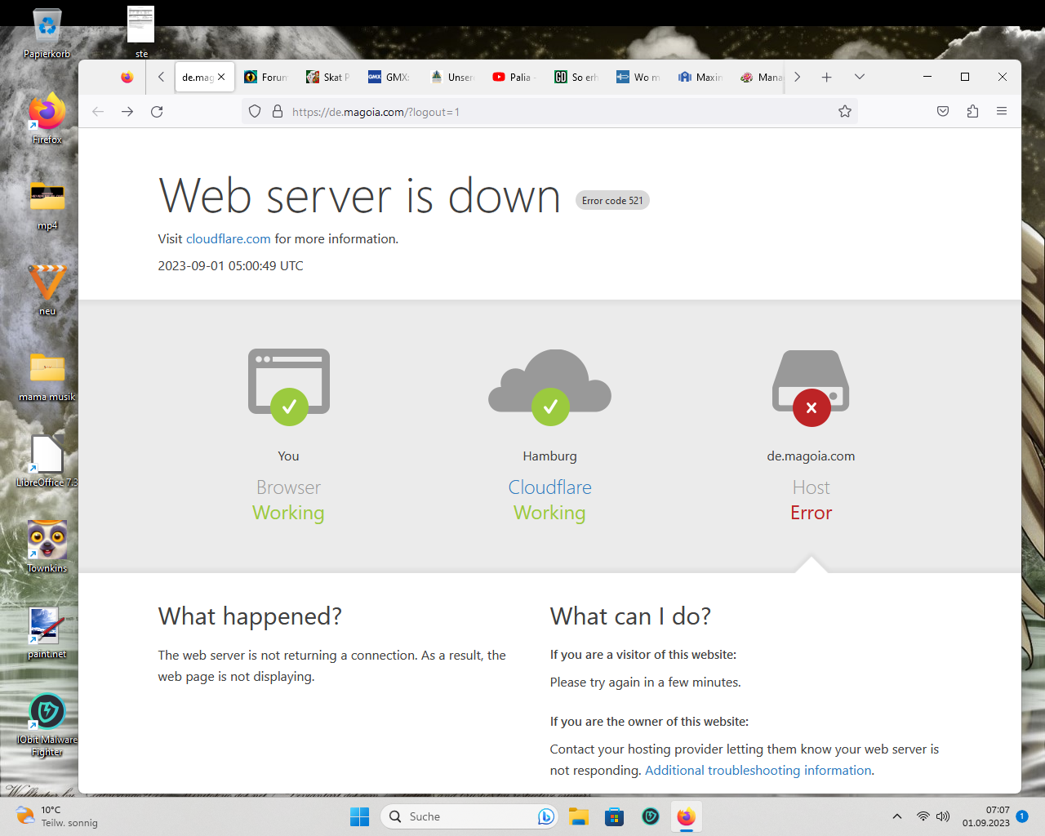Click the browser window status icon
1045x836 pixels.
point(289,387)
